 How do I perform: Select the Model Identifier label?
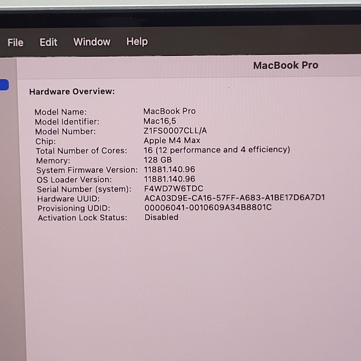coord(67,122)
